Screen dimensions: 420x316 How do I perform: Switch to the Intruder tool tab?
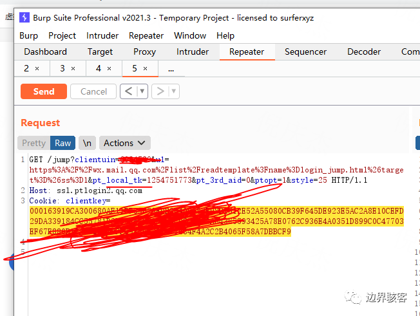193,51
